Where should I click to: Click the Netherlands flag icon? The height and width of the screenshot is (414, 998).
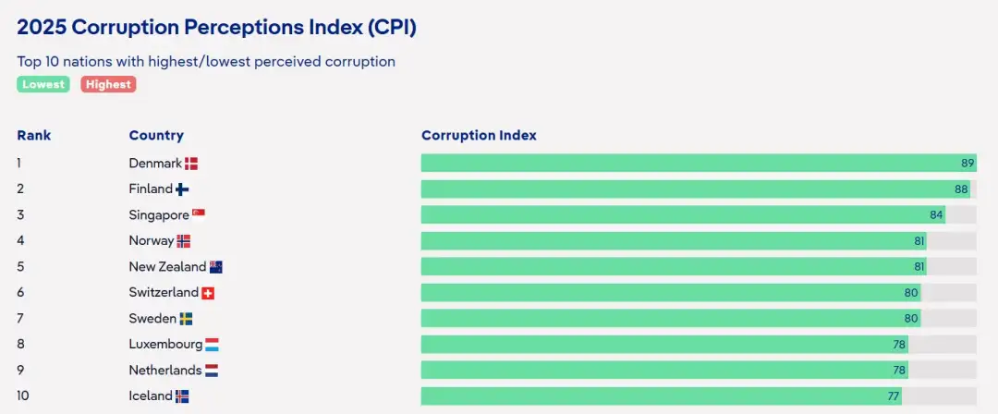(x=212, y=371)
